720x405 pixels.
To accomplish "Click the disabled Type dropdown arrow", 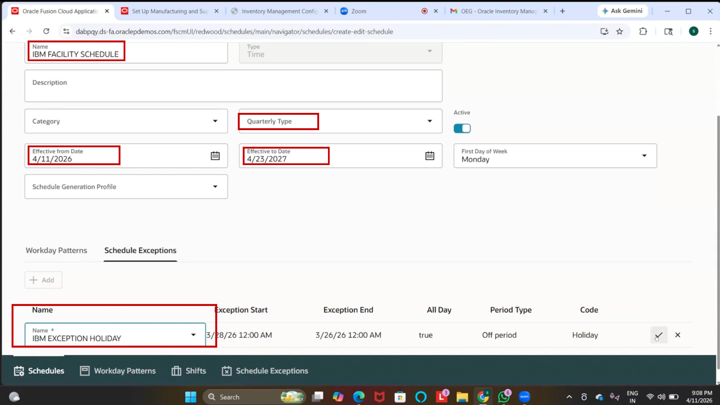I will coord(430,51).
